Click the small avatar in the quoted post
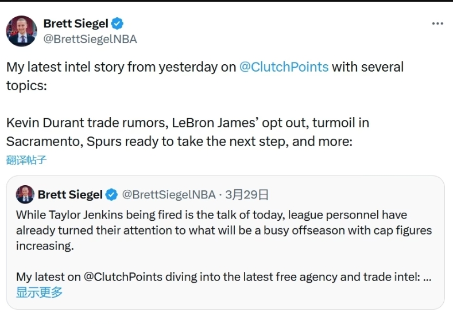453x324 pixels. point(25,194)
